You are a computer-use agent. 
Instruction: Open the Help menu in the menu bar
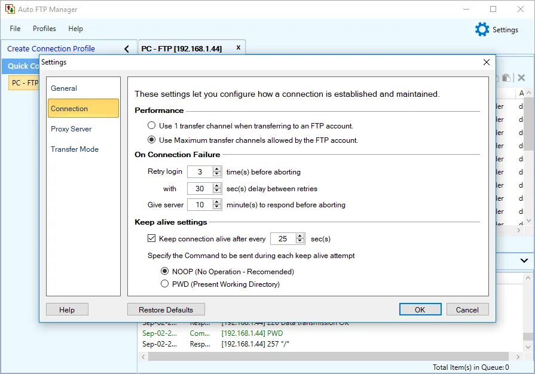(x=75, y=29)
